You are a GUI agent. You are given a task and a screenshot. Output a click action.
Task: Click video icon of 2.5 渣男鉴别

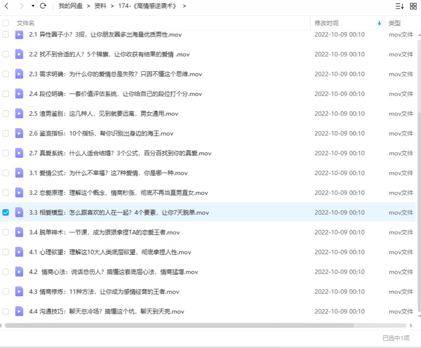tap(19, 113)
